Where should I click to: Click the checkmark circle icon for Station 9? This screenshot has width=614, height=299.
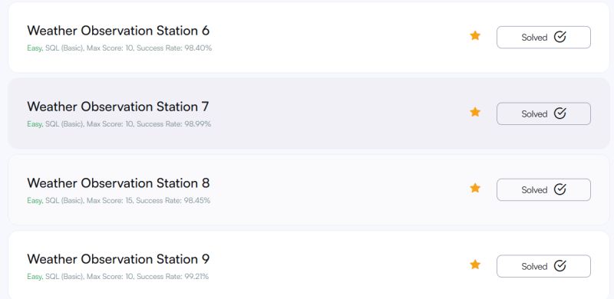[x=560, y=266]
